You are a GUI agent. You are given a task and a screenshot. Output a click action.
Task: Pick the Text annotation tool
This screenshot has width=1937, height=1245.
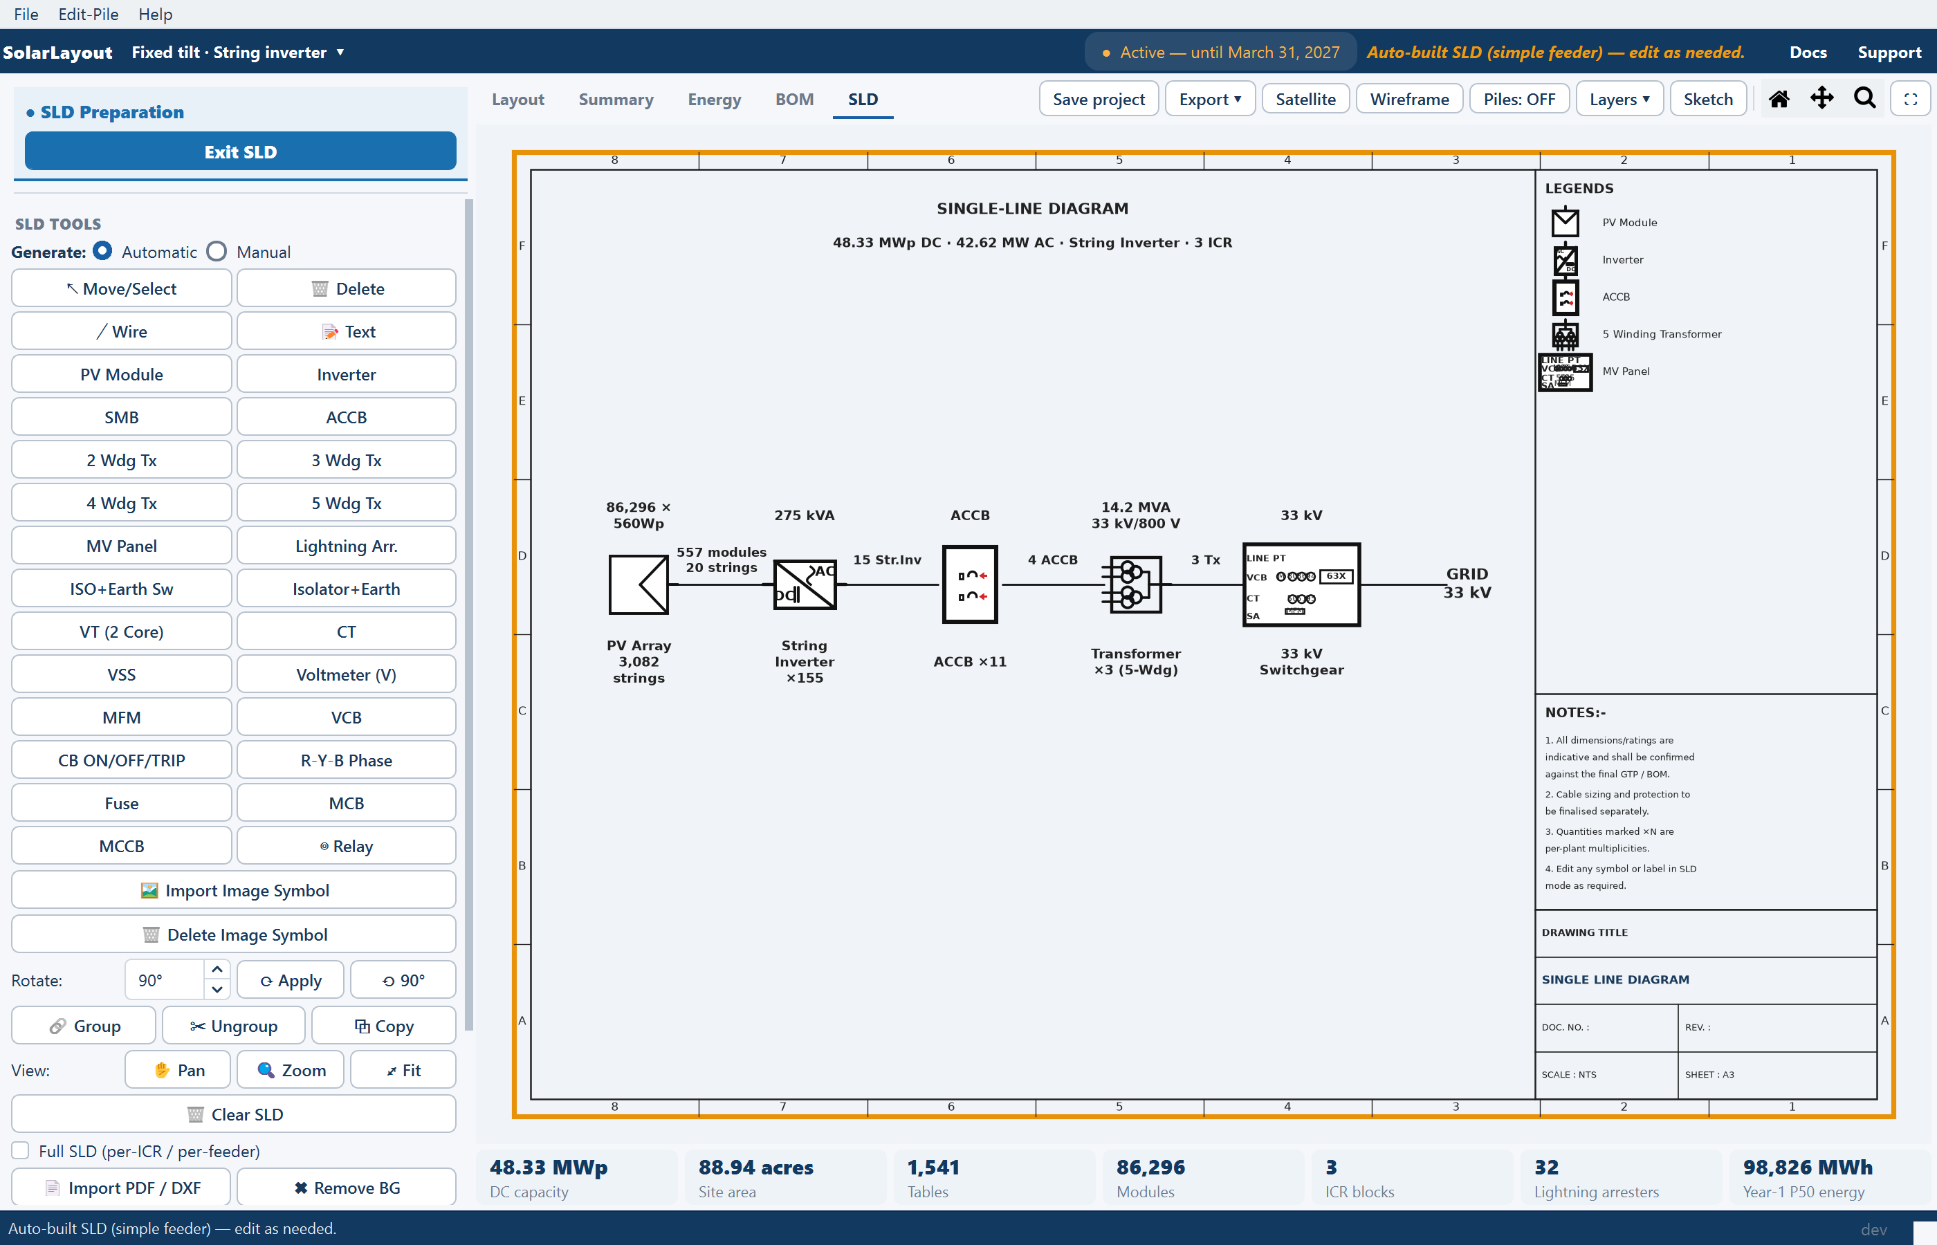[x=346, y=331]
